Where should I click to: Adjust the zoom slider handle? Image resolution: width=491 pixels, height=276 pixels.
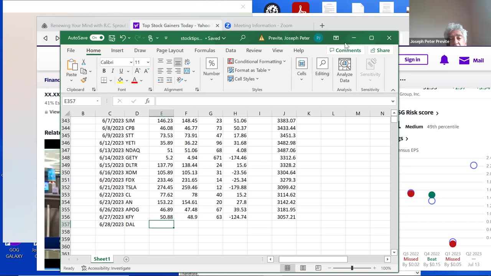pos(352,268)
